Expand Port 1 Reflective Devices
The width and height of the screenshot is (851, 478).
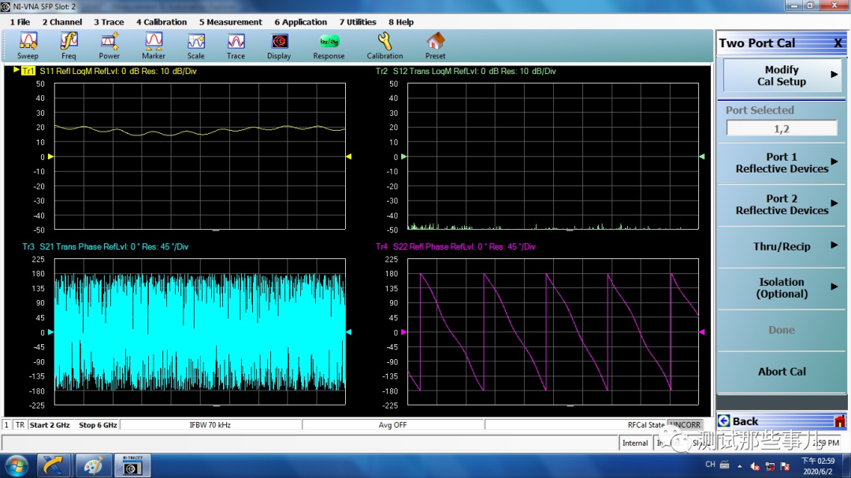pos(782,163)
